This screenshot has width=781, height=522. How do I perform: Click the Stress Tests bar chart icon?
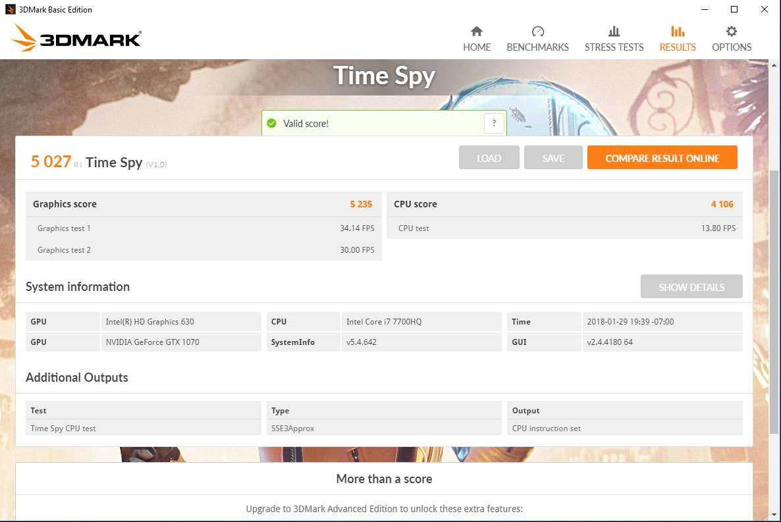pyautogui.click(x=614, y=32)
